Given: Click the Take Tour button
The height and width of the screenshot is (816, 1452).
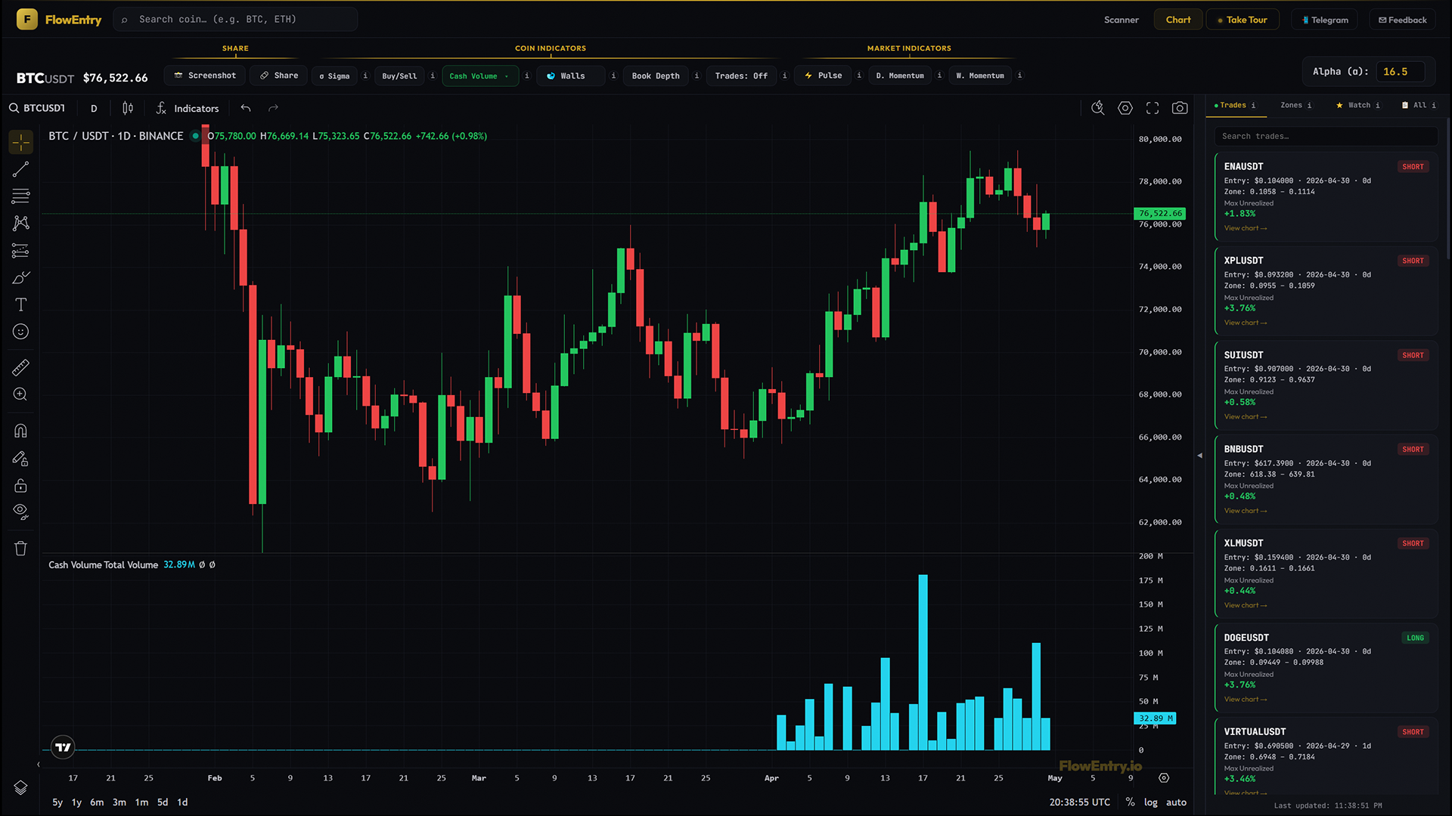Looking at the screenshot, I should (1243, 20).
